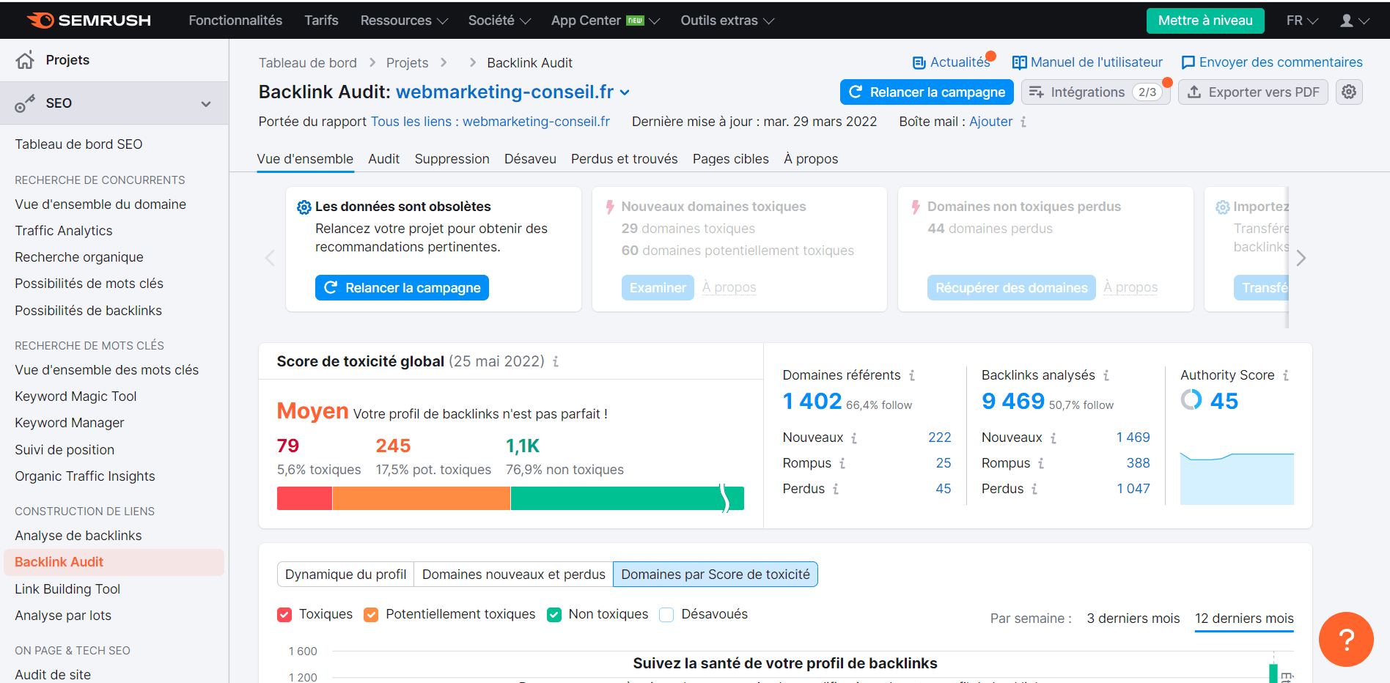Viewport: 1390px width, 683px height.
Task: Show next recommendation card with right arrow
Action: pos(1301,258)
